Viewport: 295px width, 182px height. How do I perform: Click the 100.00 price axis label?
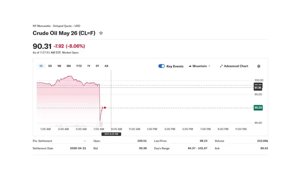point(259,80)
